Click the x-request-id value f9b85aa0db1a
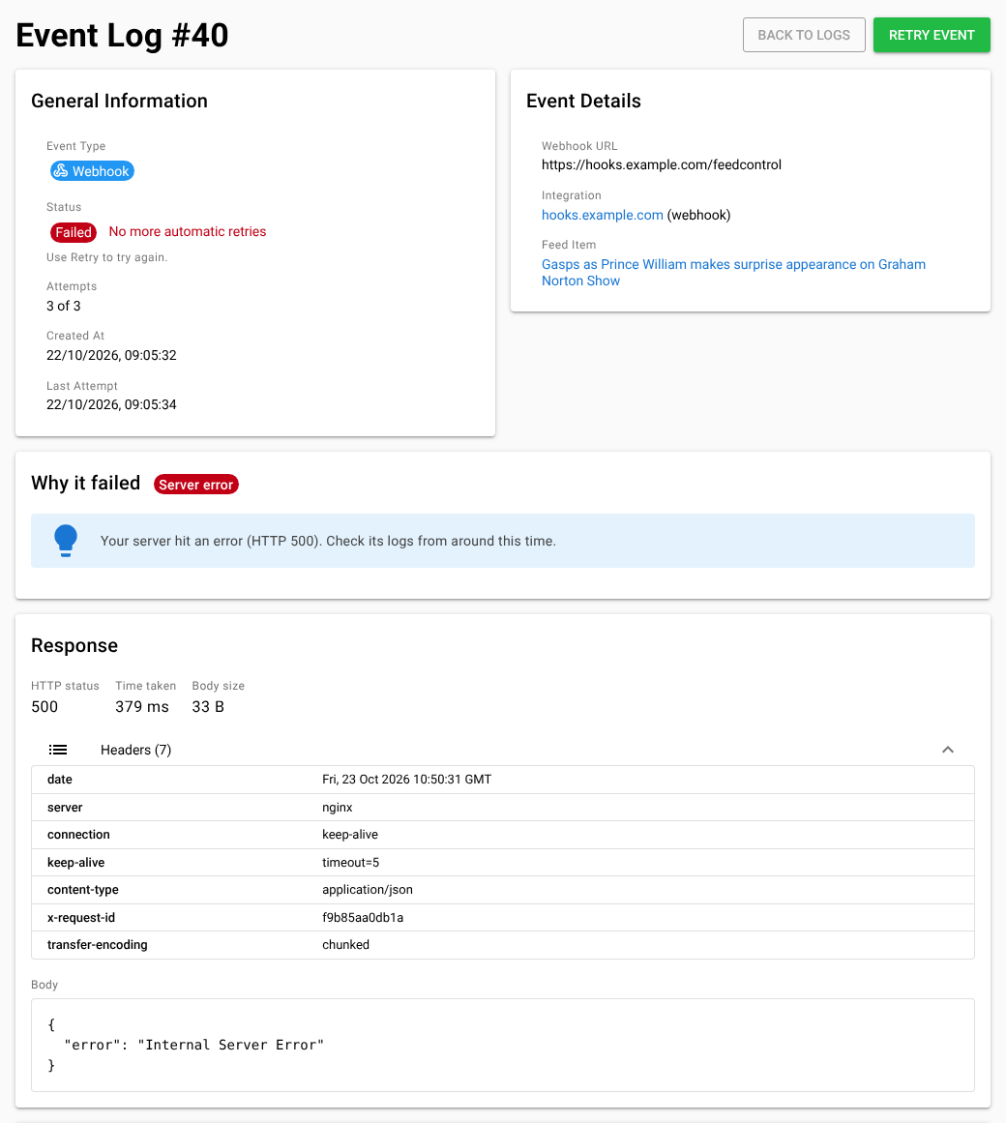This screenshot has width=1006, height=1123. click(x=363, y=917)
